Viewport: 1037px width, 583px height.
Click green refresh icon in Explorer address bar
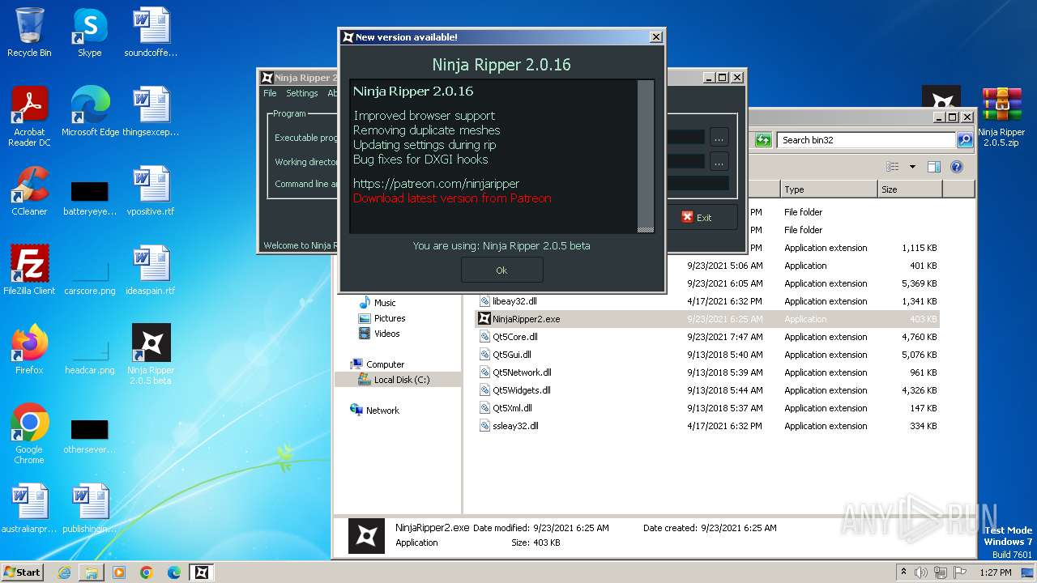point(763,140)
